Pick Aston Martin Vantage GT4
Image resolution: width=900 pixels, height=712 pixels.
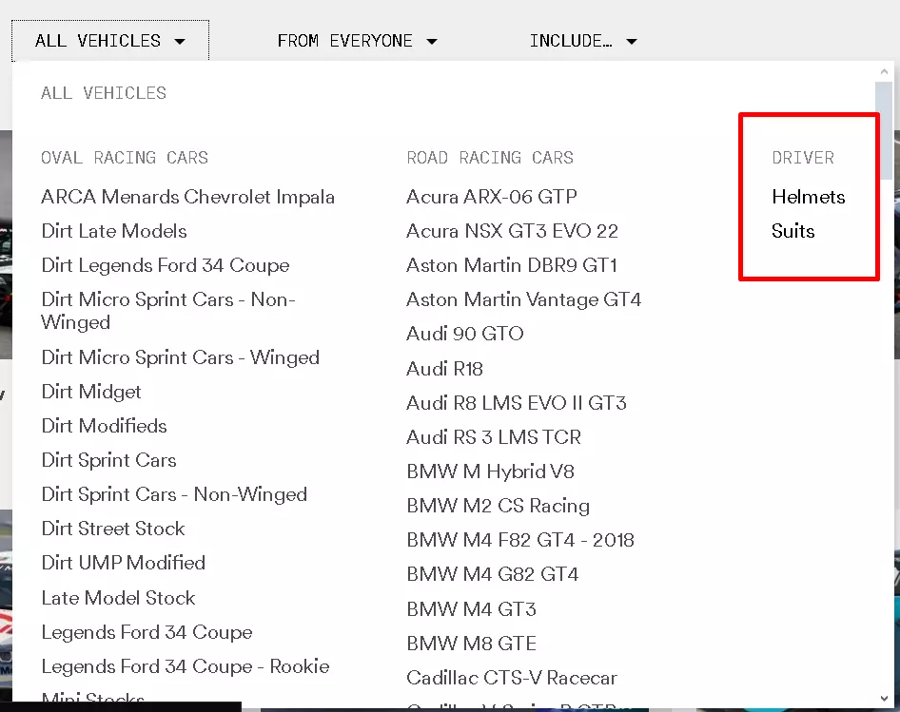click(523, 299)
